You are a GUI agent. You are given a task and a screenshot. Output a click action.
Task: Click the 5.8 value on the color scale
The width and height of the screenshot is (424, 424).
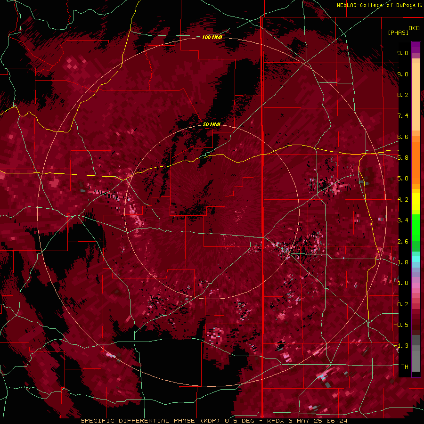(403, 158)
